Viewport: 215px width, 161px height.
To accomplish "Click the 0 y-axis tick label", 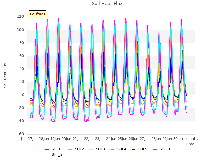I will (23, 95).
